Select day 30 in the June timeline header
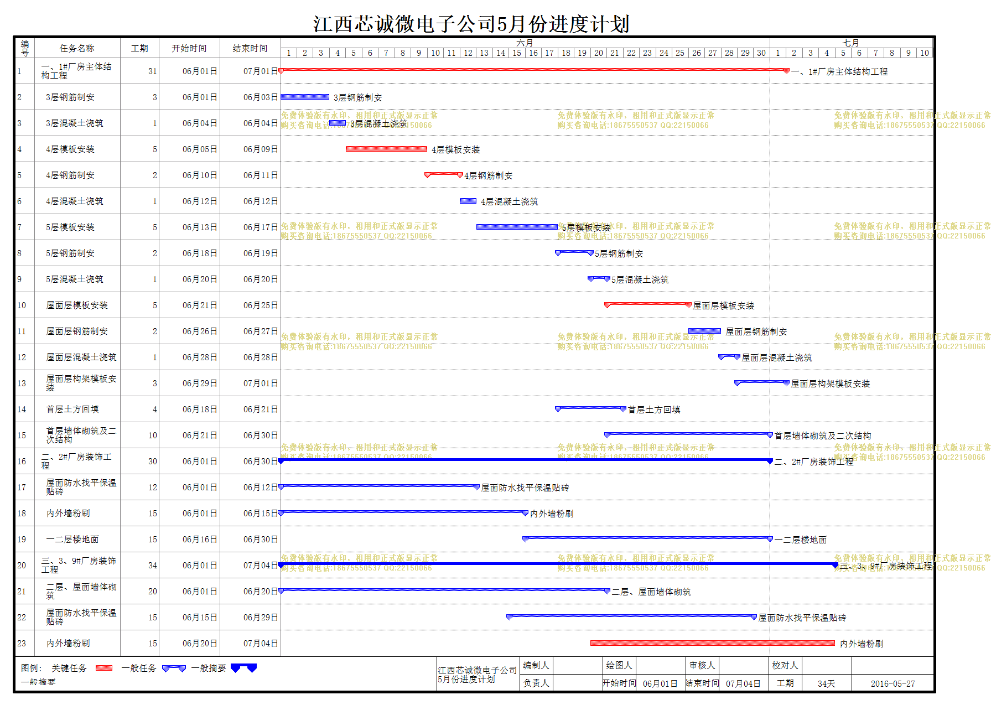This screenshot has width=991, height=705. [761, 53]
